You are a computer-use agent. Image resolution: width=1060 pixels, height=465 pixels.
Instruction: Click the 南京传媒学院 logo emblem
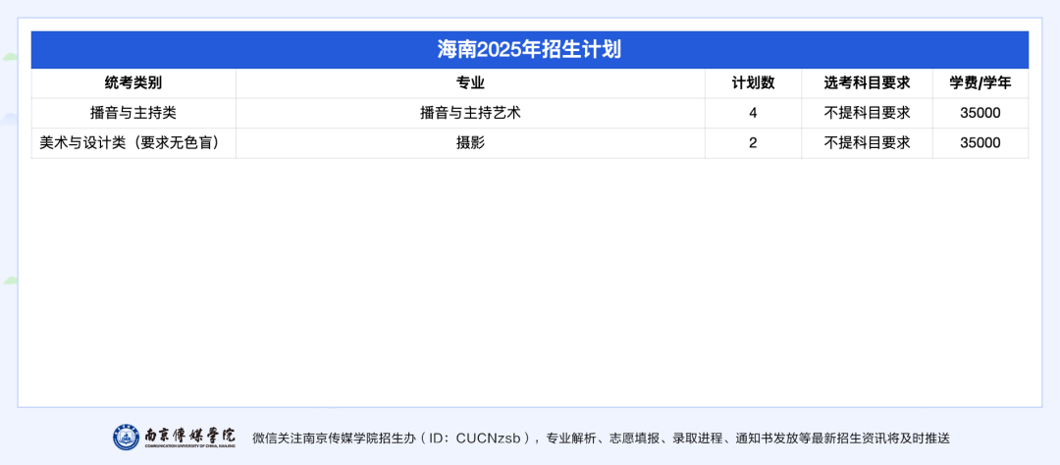pos(127,438)
